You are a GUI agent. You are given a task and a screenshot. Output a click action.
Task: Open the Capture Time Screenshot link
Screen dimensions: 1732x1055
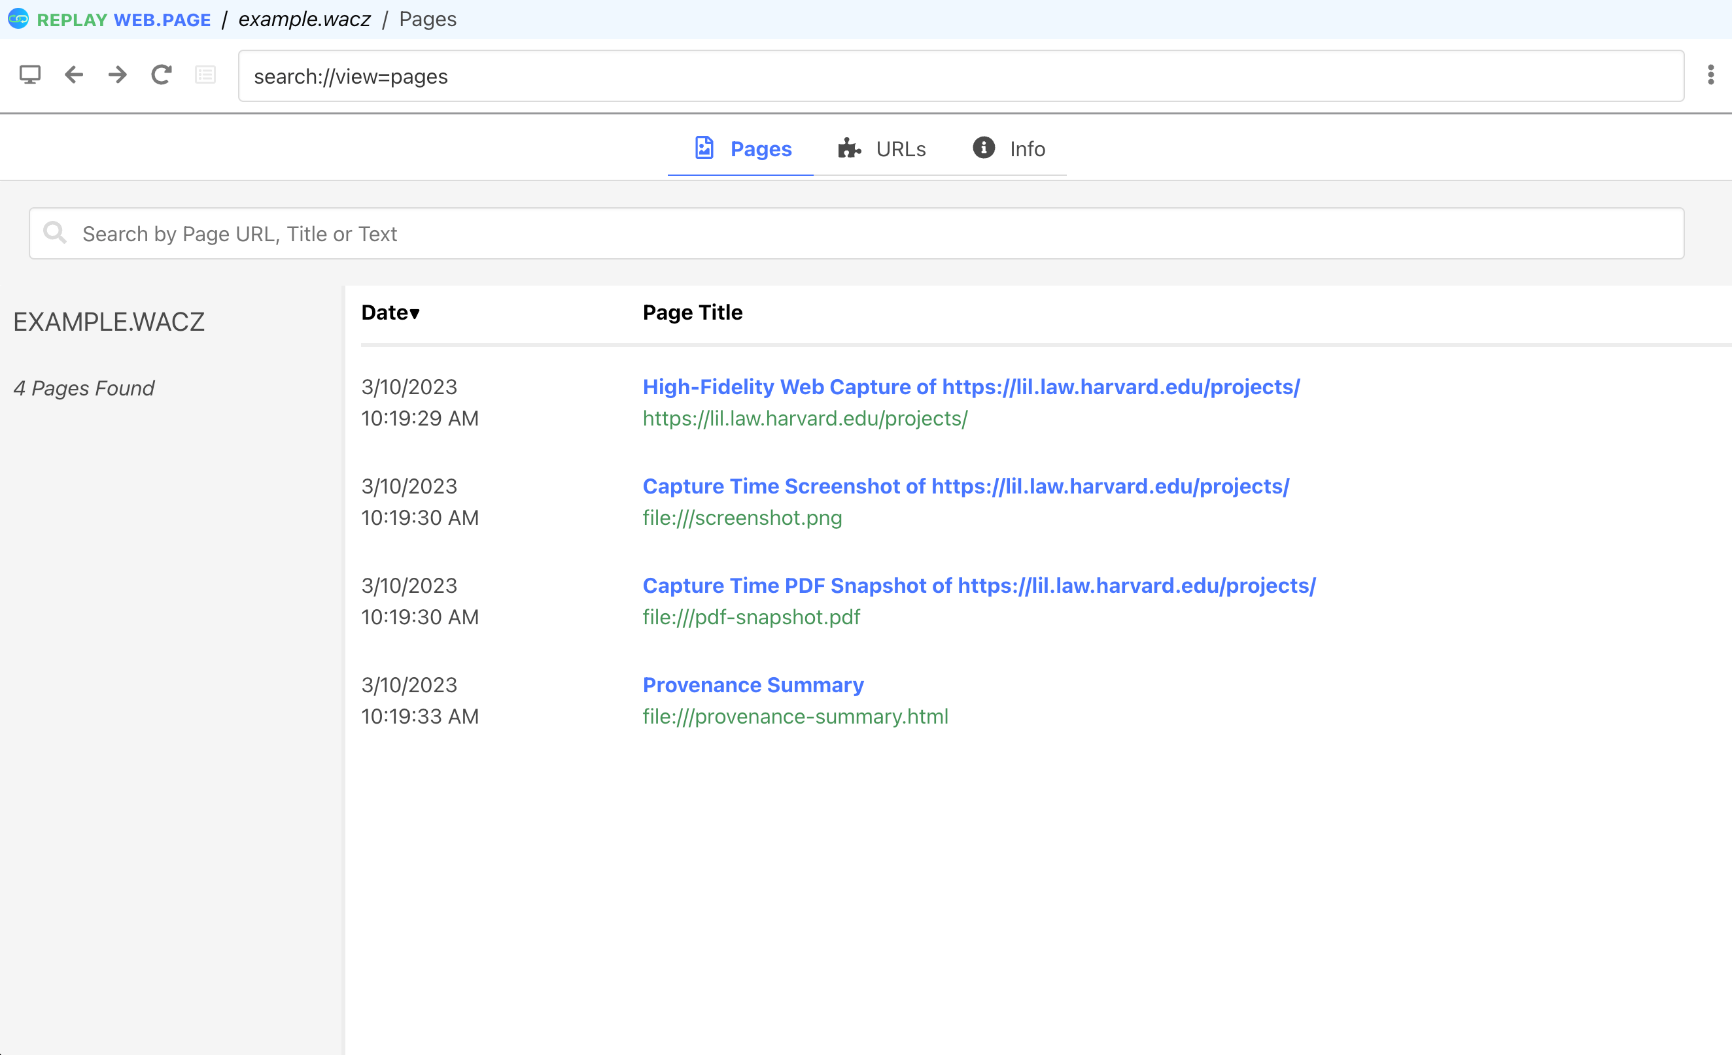point(965,486)
